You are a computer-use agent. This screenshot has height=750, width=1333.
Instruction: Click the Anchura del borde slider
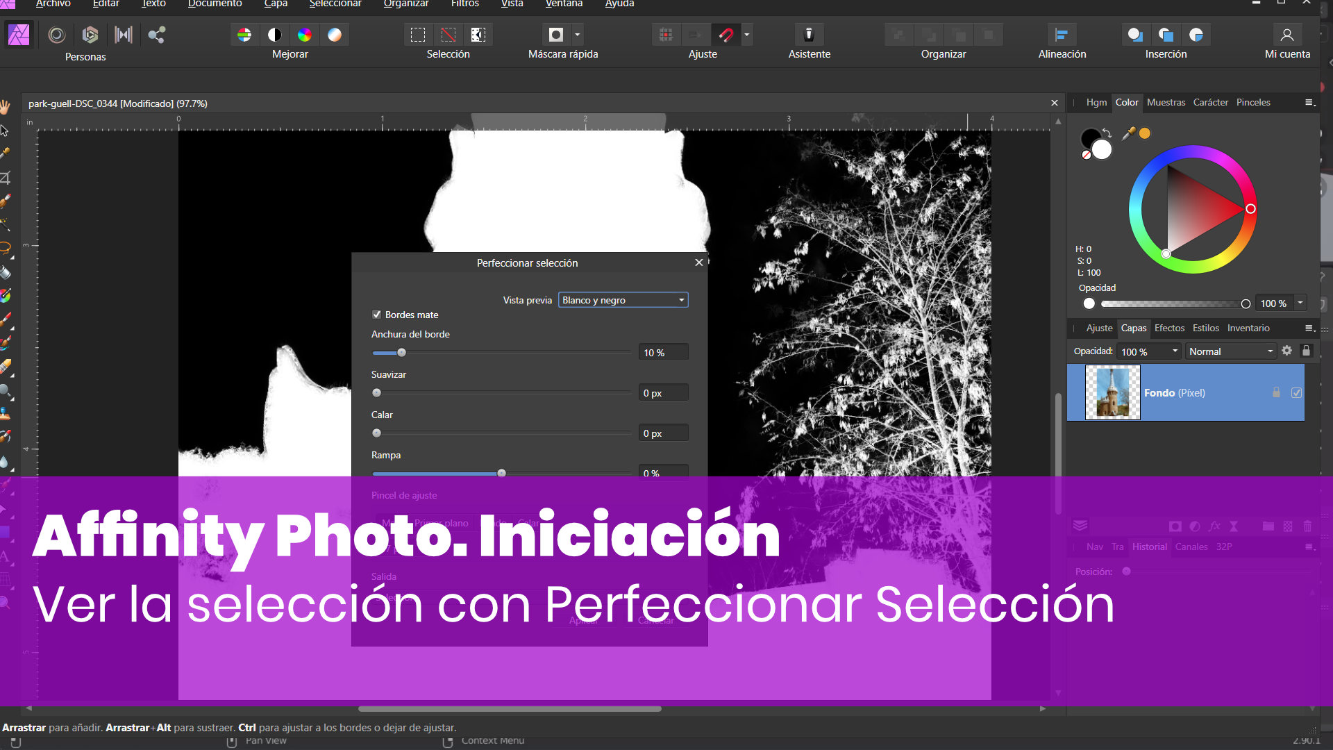tap(501, 353)
